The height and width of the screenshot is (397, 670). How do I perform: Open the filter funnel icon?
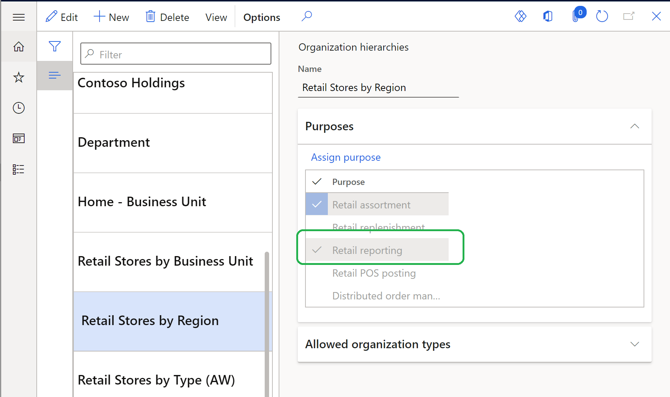click(x=54, y=46)
